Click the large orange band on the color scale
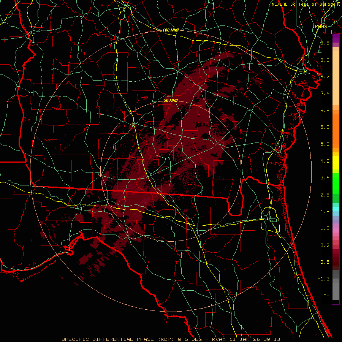The width and height of the screenshot is (342, 342). (x=336, y=131)
